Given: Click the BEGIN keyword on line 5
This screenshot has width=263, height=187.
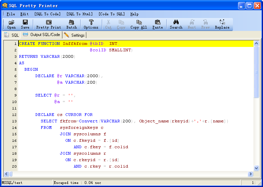Looking at the screenshot, I should pyautogui.click(x=31, y=69).
